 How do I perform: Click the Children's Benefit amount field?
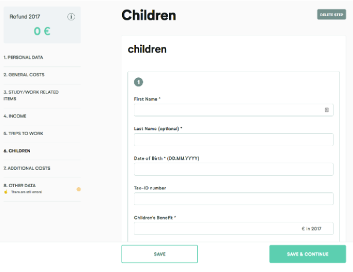[x=234, y=229]
